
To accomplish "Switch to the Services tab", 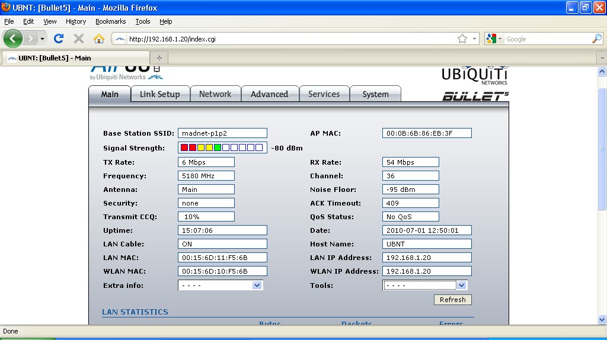I will pyautogui.click(x=324, y=94).
